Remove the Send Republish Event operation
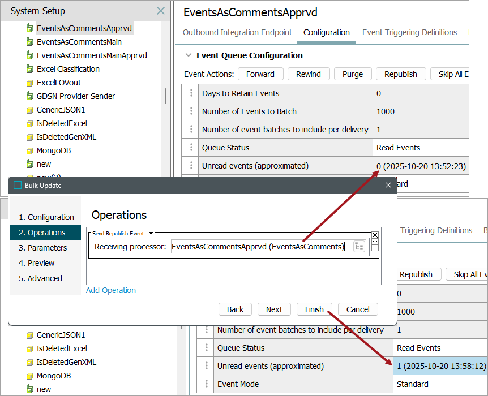This screenshot has height=396, width=488. point(375,235)
